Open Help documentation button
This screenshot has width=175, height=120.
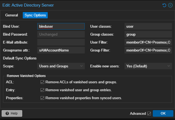12,113
